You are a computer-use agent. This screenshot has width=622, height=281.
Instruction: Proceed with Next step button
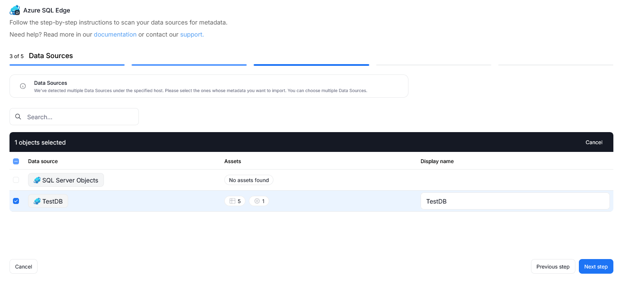coord(596,266)
